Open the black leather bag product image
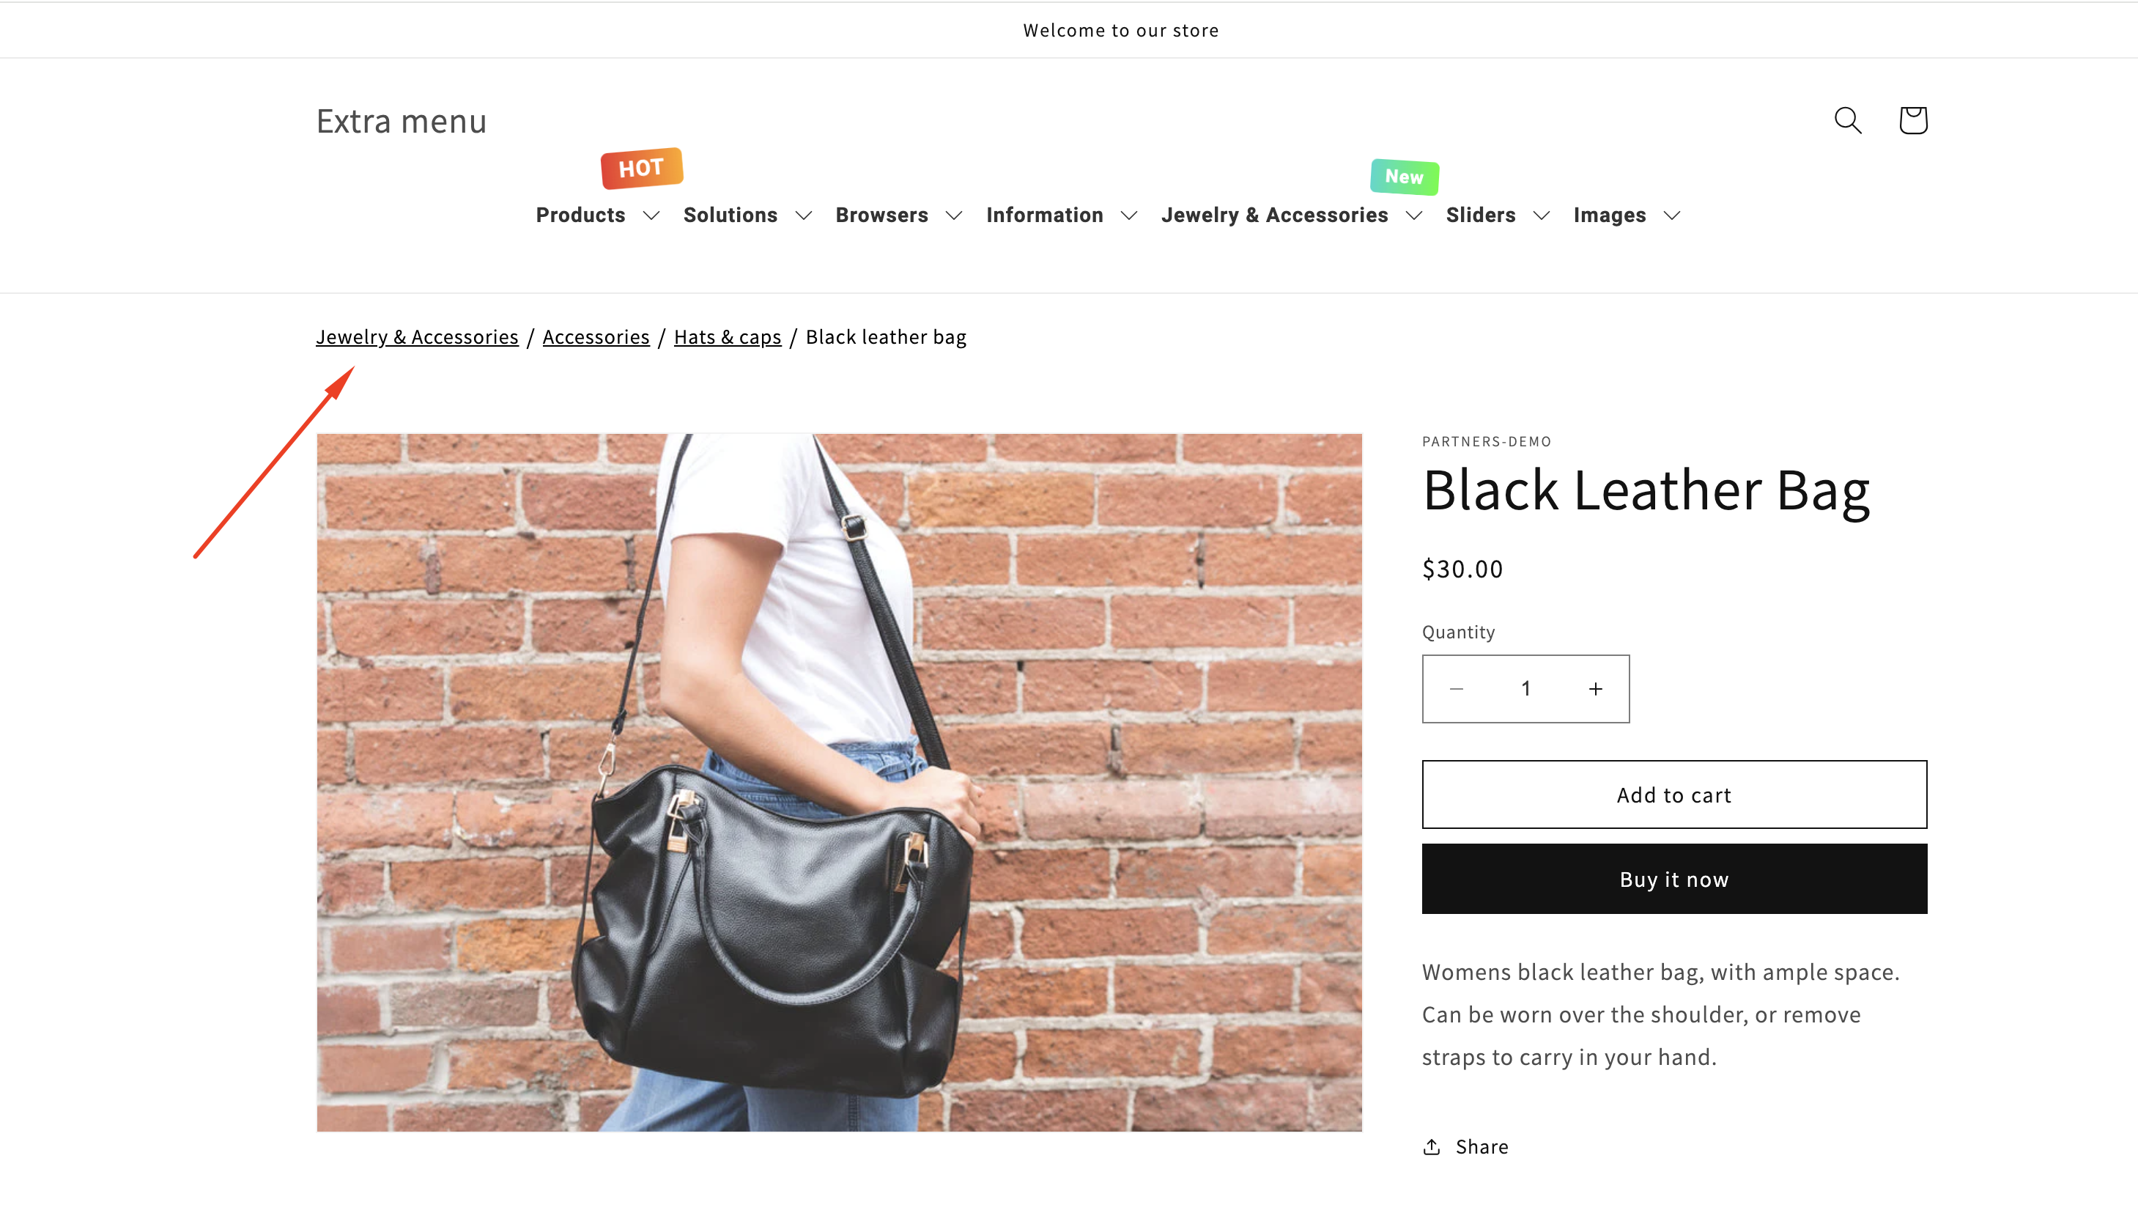The image size is (2138, 1224). pyautogui.click(x=839, y=782)
